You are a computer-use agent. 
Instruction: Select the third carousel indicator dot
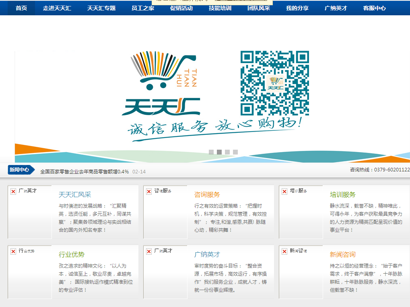[227, 152]
